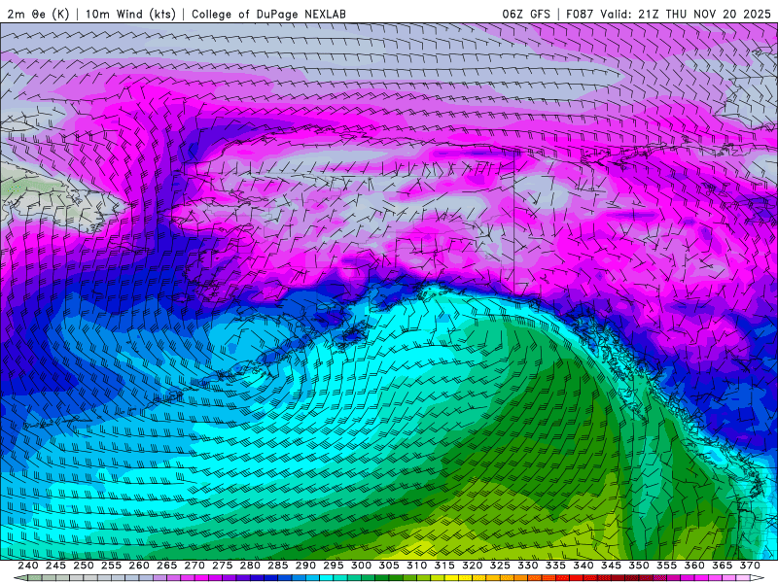The height and width of the screenshot is (583, 778).
Task: Select the 270 value on the color scale
Action: tap(194, 566)
